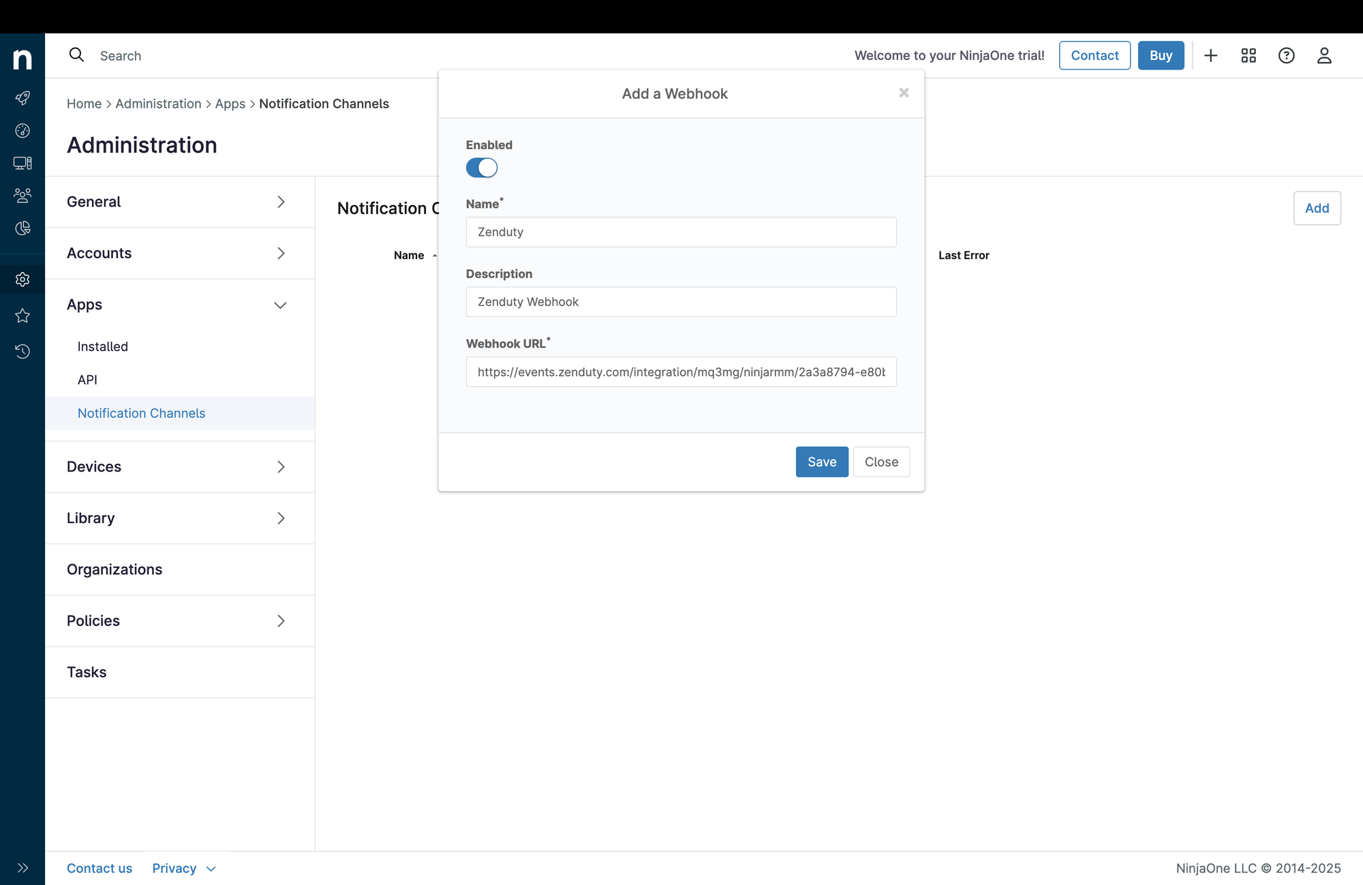The width and height of the screenshot is (1363, 885).
Task: Click the favorites star sidebar icon
Action: (22, 315)
